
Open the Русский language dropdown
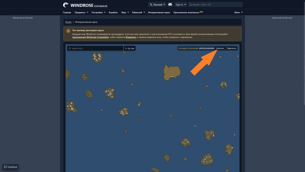tap(157, 4)
